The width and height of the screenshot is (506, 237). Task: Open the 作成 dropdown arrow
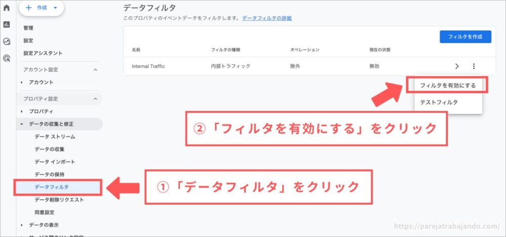[x=55, y=8]
